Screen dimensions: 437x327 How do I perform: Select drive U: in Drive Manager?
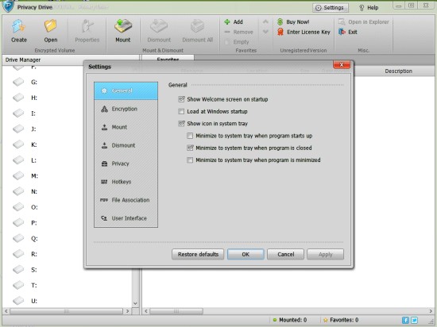click(x=25, y=301)
